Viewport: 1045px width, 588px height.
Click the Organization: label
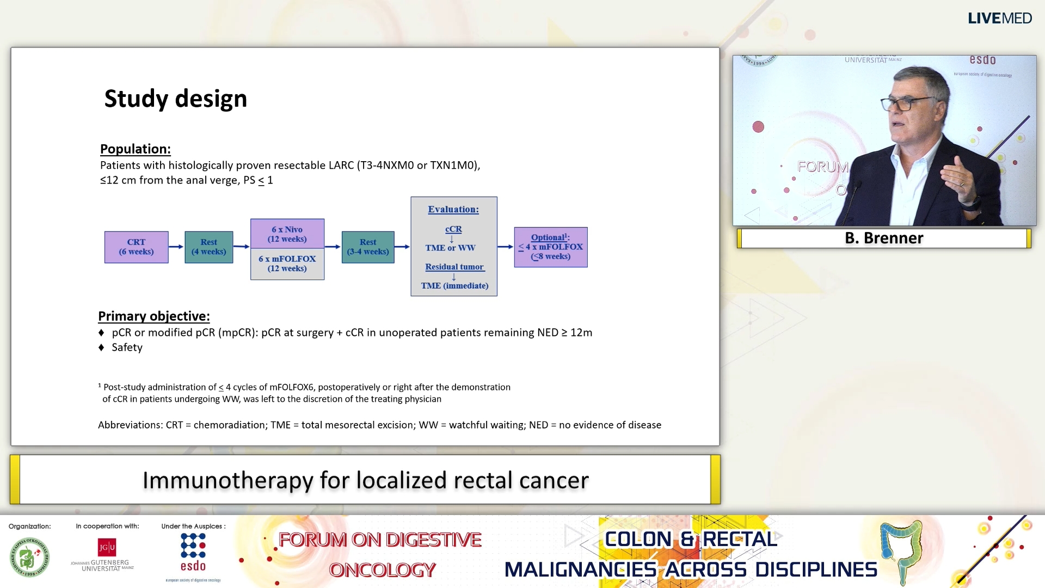[x=29, y=526]
